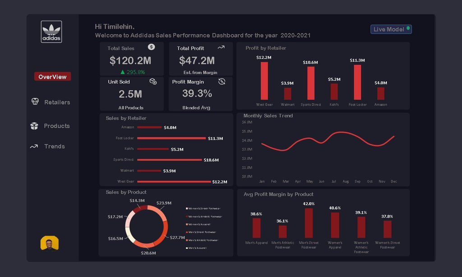
Task: Click the Sales by Retailer title
Action: tap(126, 118)
